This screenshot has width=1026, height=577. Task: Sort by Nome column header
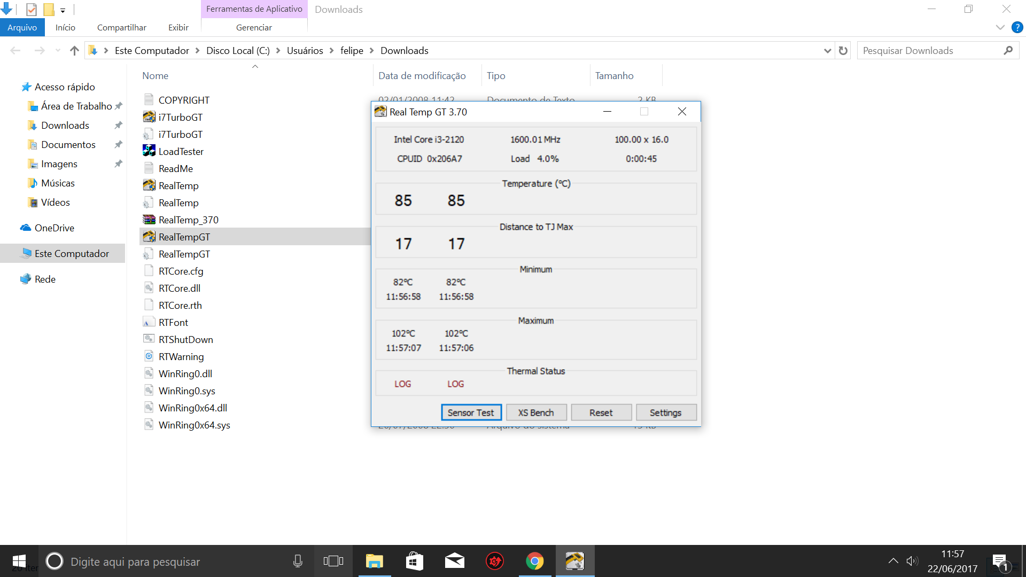155,76
